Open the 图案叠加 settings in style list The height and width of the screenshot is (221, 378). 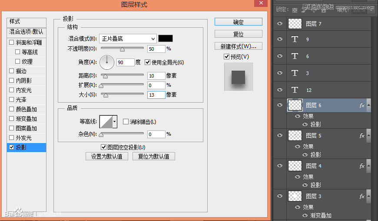point(27,128)
